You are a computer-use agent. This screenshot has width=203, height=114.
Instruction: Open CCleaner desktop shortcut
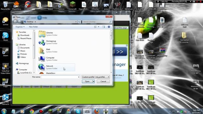(x=28, y=6)
